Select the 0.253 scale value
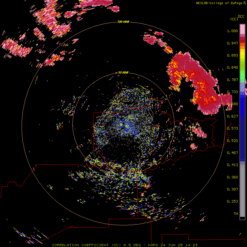 click(x=232, y=201)
